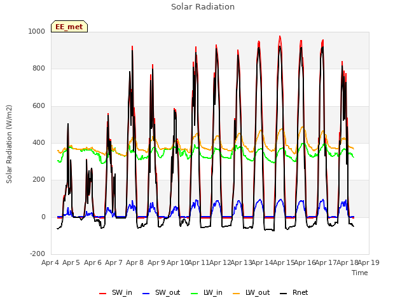The width and height of the screenshot is (407, 305).
Task: Click the Apr 19 x-axis label
Action: click(369, 262)
